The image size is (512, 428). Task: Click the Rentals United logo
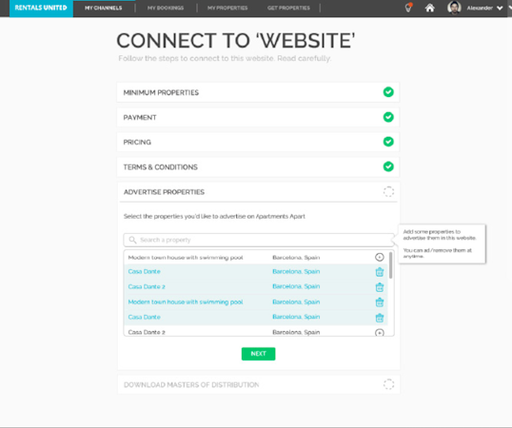coord(41,8)
